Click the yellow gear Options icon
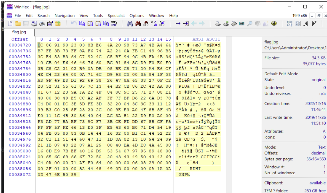Image resolution: width=327 pixels, height=193 pixels. [x=274, y=24]
